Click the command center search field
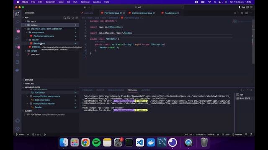268x150 pixels. pyautogui.click(x=138, y=7)
